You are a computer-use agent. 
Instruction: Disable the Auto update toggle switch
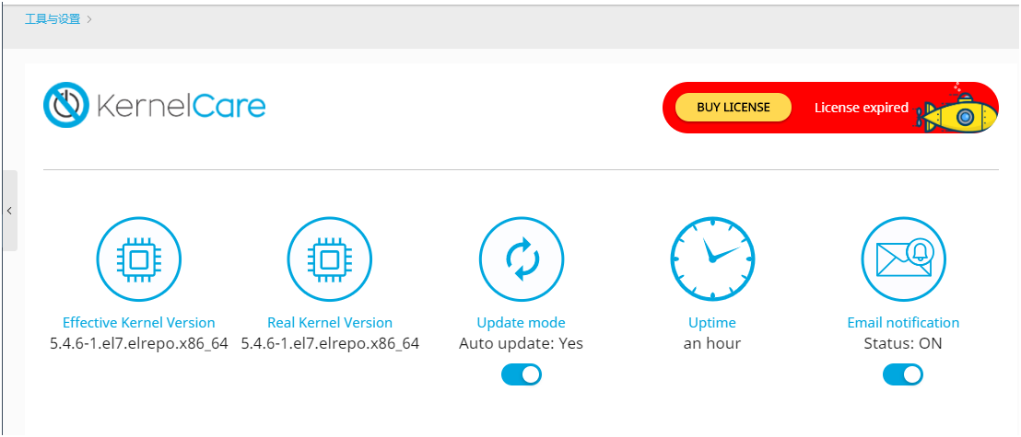click(521, 374)
